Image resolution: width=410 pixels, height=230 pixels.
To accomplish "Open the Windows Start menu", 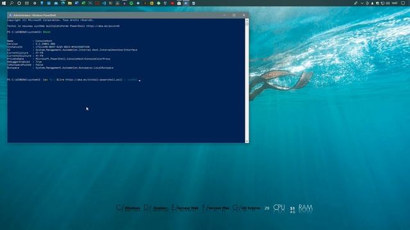I will pyautogui.click(x=4, y=3).
